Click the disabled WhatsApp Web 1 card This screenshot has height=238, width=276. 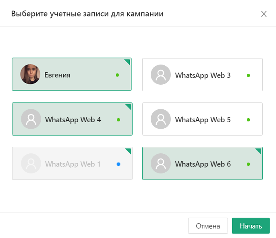(x=73, y=164)
